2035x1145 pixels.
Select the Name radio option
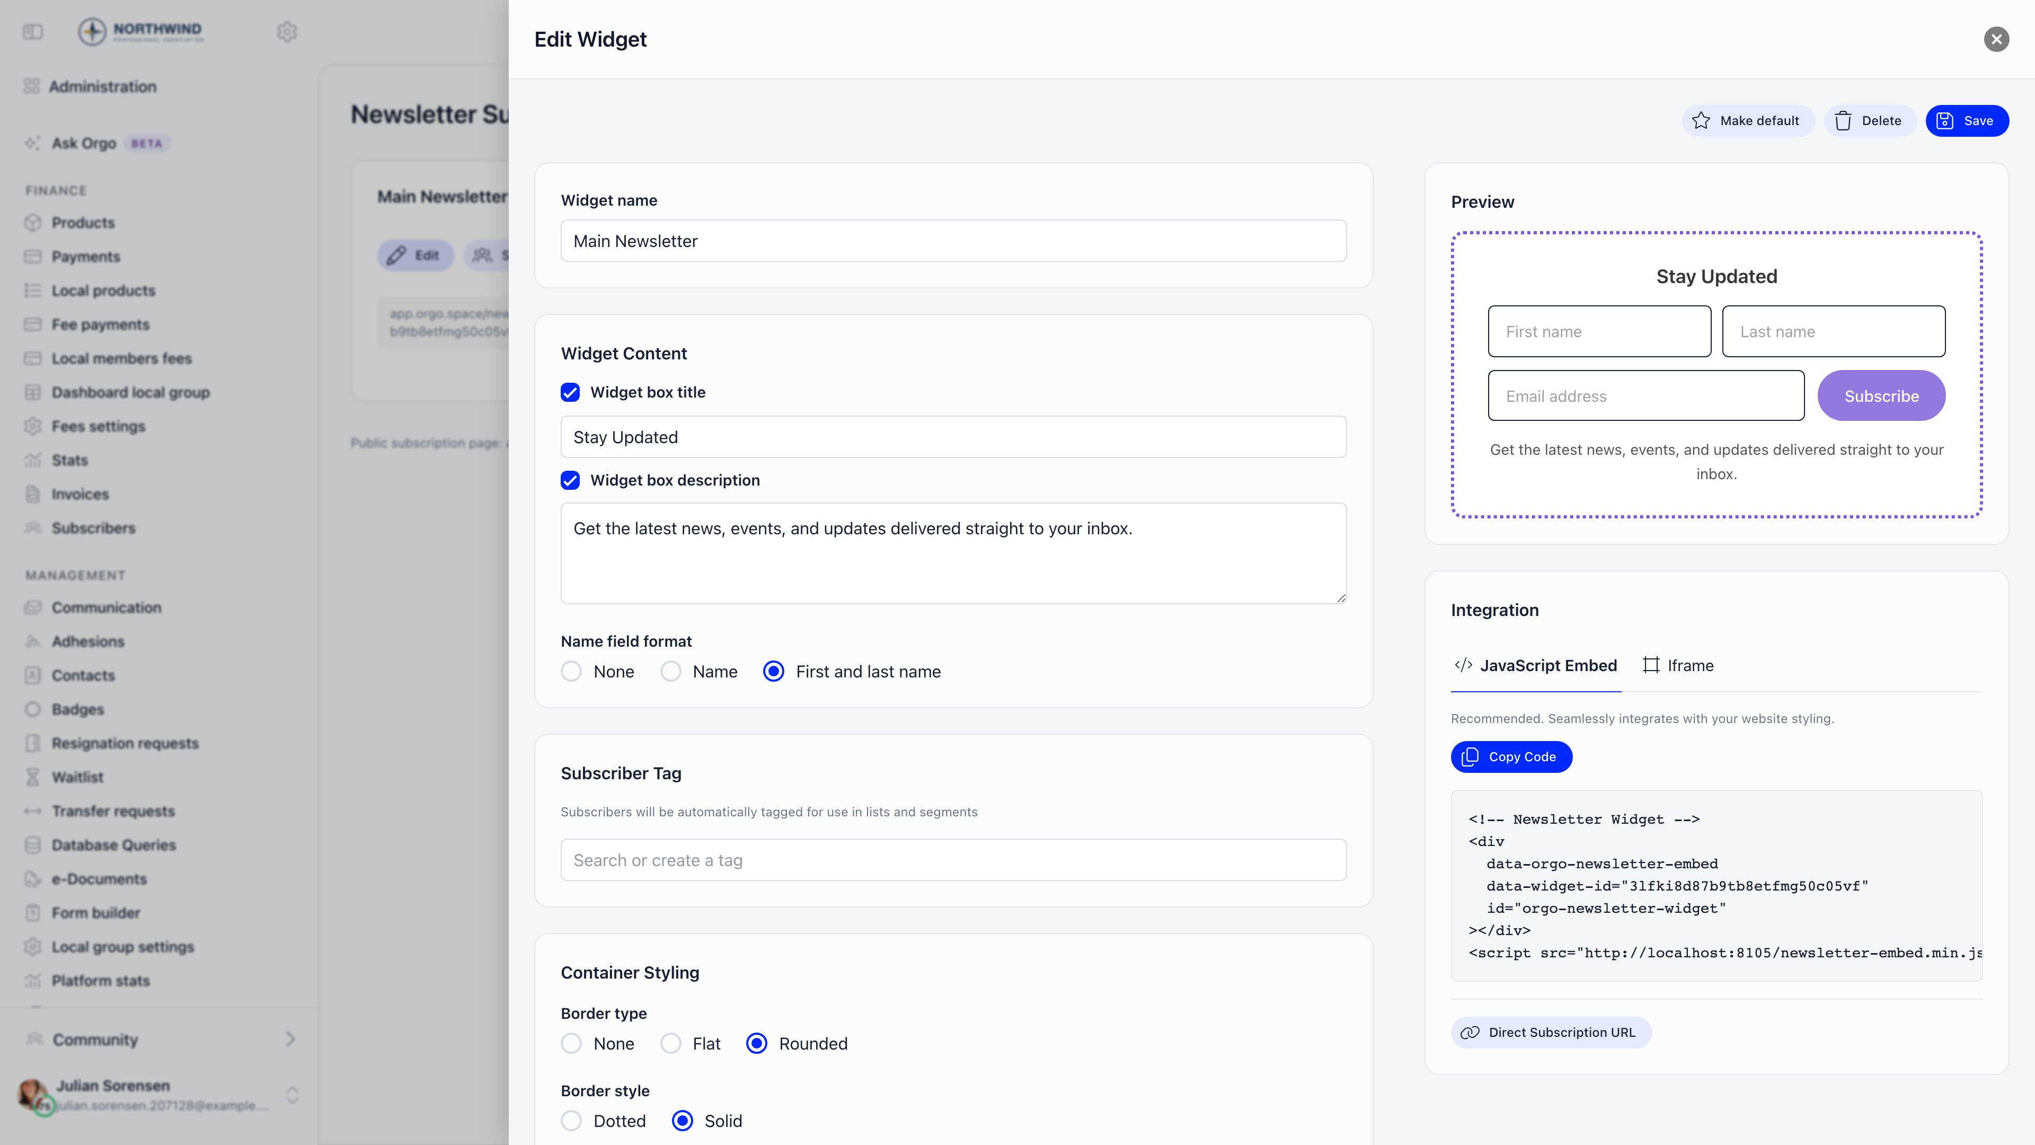671,672
